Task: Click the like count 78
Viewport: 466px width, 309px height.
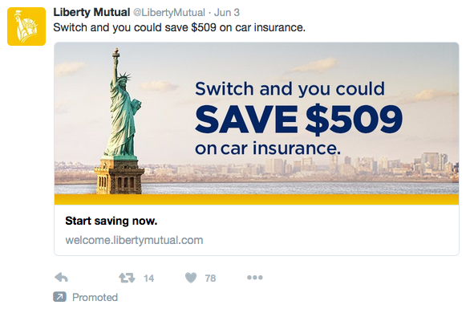Action: pos(210,278)
